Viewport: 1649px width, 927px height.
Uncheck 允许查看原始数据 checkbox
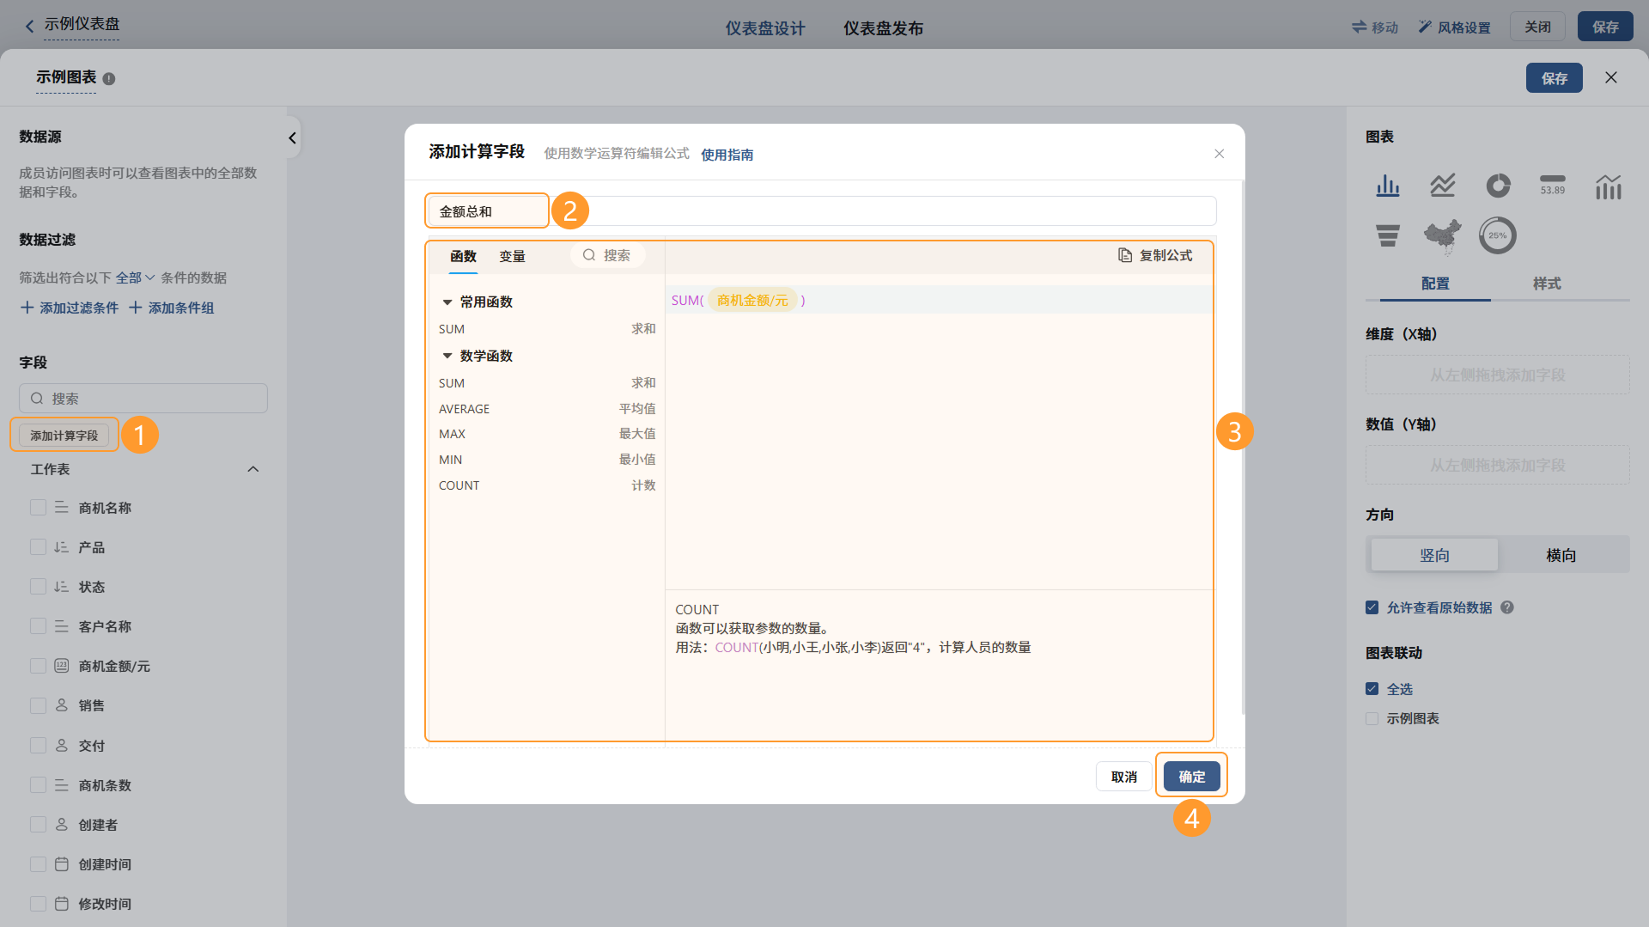(1372, 607)
